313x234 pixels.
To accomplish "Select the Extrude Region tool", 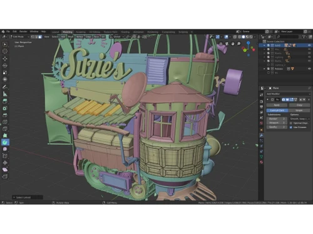I will [x=5, y=101].
